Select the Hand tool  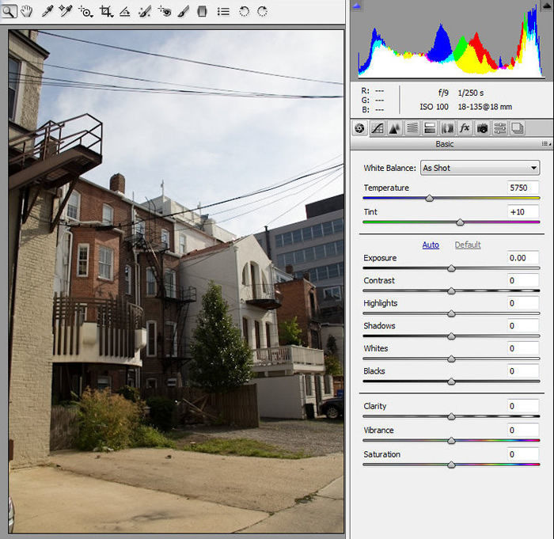tap(28, 11)
